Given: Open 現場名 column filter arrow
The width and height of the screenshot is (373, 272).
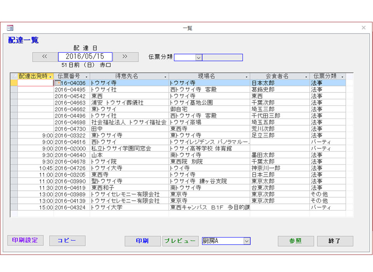Looking at the screenshot, I should (246, 77).
